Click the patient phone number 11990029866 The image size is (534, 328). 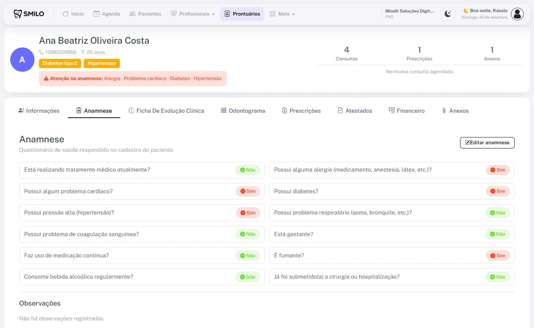coord(61,52)
